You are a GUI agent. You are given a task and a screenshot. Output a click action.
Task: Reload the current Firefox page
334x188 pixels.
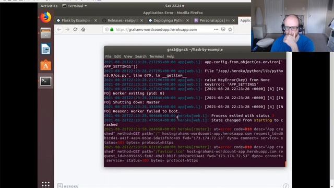[75, 29]
